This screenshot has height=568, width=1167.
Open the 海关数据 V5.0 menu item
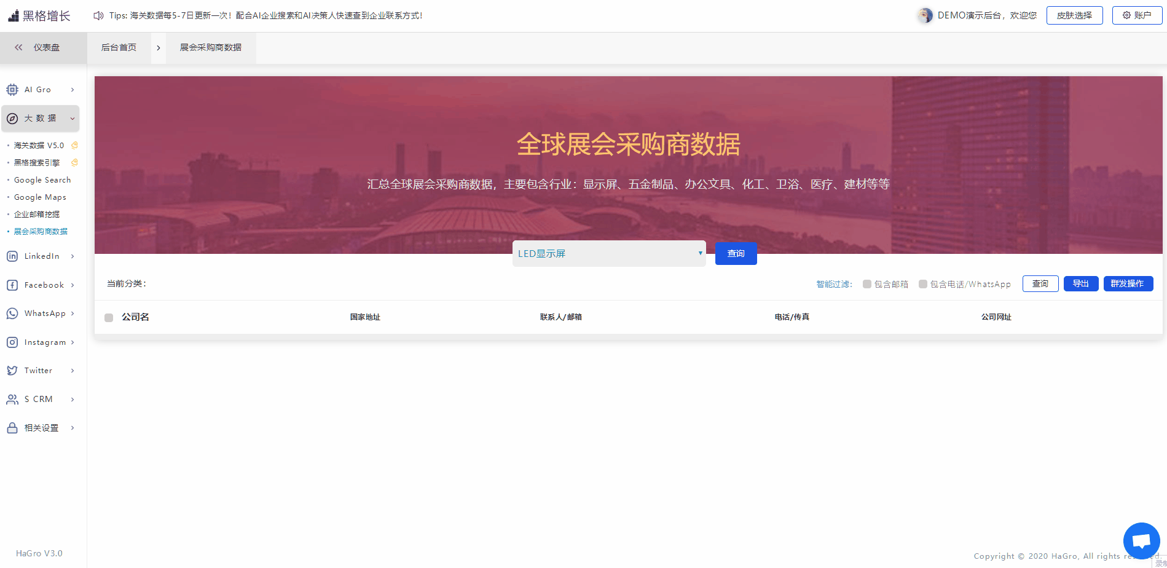tap(39, 146)
